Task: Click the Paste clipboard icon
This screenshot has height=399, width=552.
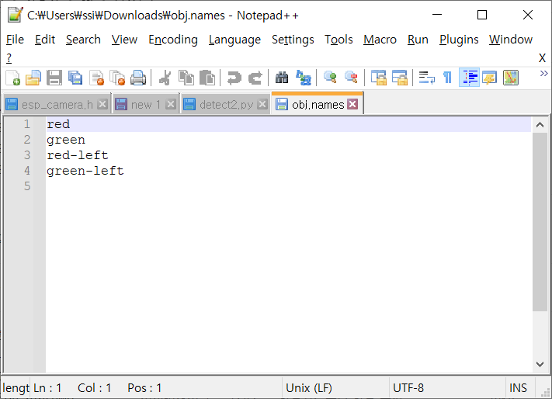Action: tap(207, 78)
